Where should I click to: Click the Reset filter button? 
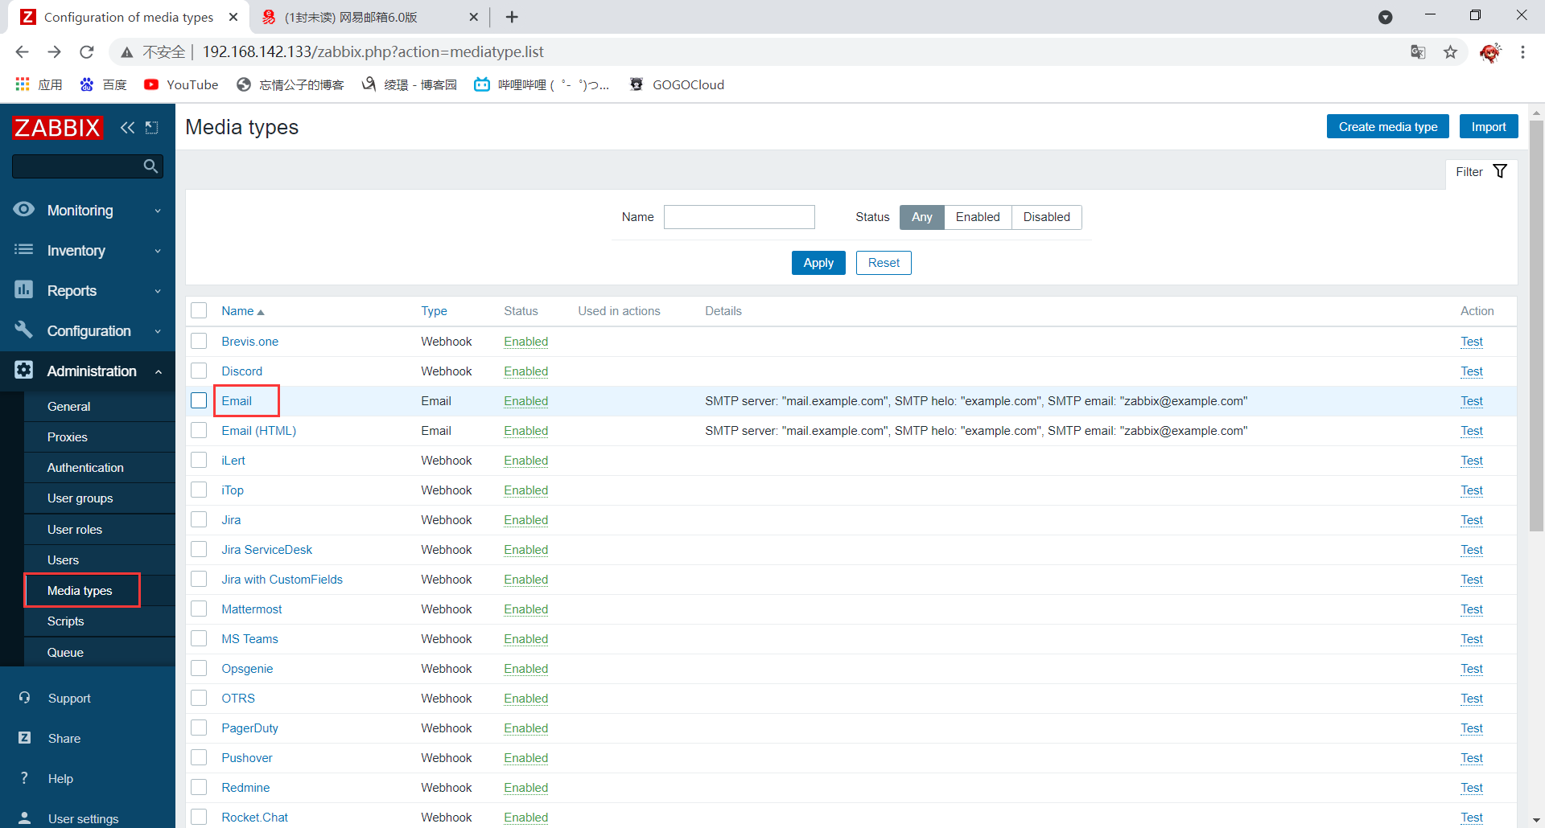point(884,263)
